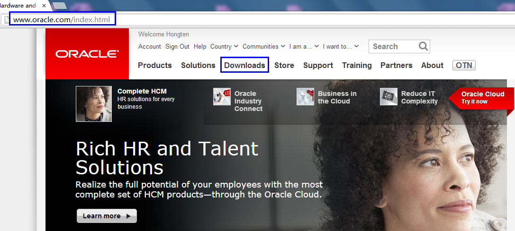515x231 pixels.
Task: Click the OTN button
Action: [464, 65]
